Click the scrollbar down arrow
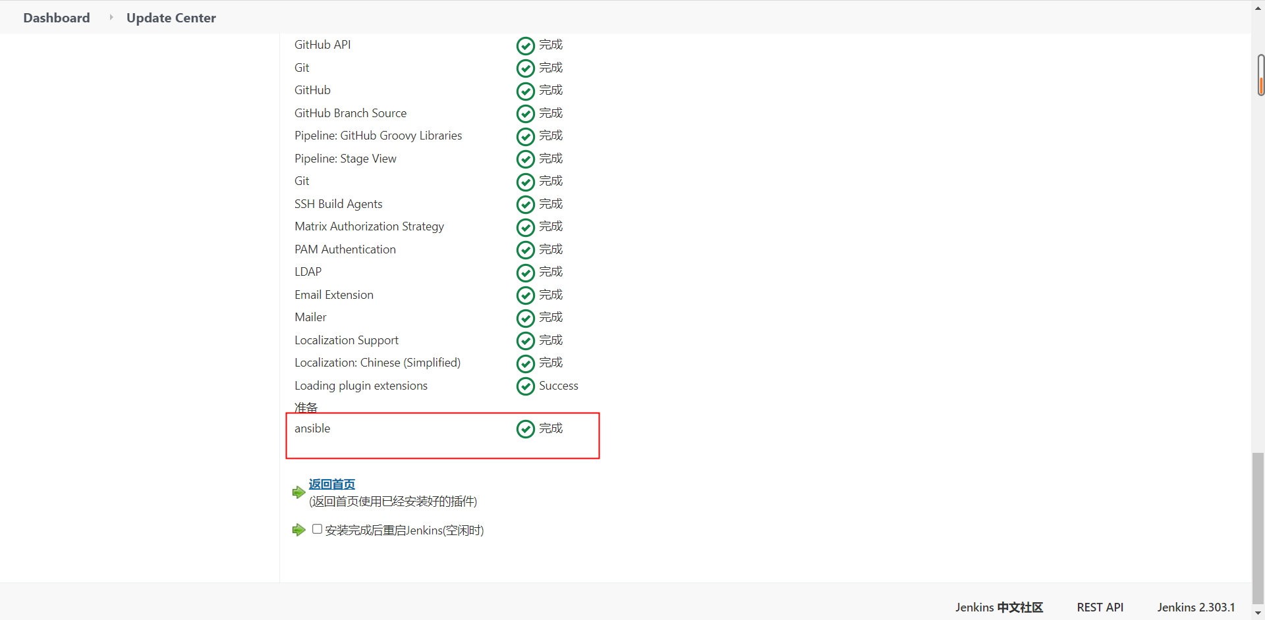1265x620 pixels. (x=1258, y=613)
